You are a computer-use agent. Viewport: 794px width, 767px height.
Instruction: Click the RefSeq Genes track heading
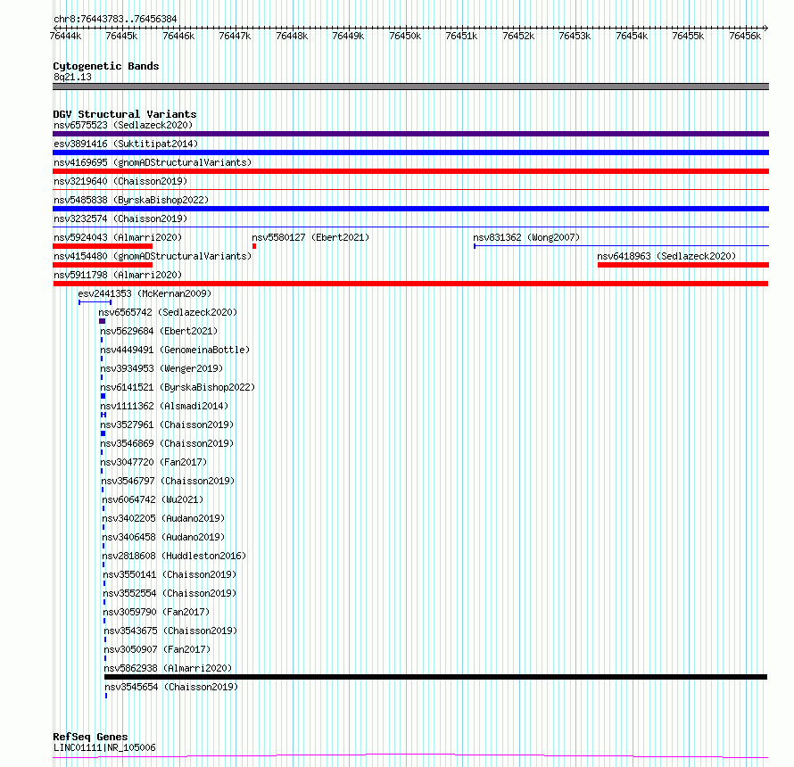coord(90,738)
